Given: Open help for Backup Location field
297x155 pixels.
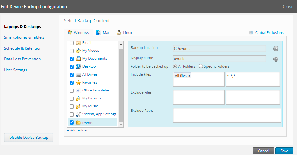Looking at the screenshot, I should click(276, 49).
